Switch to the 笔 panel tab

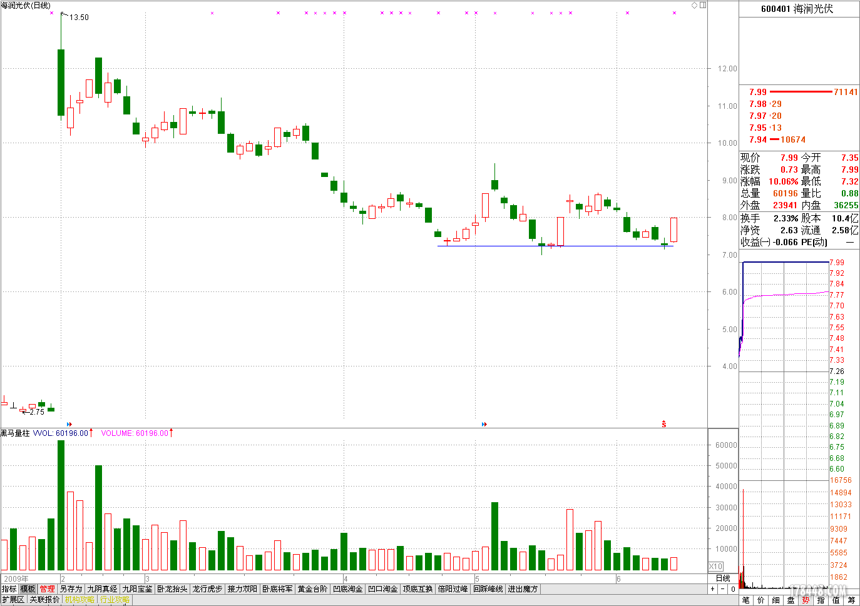coord(746,600)
